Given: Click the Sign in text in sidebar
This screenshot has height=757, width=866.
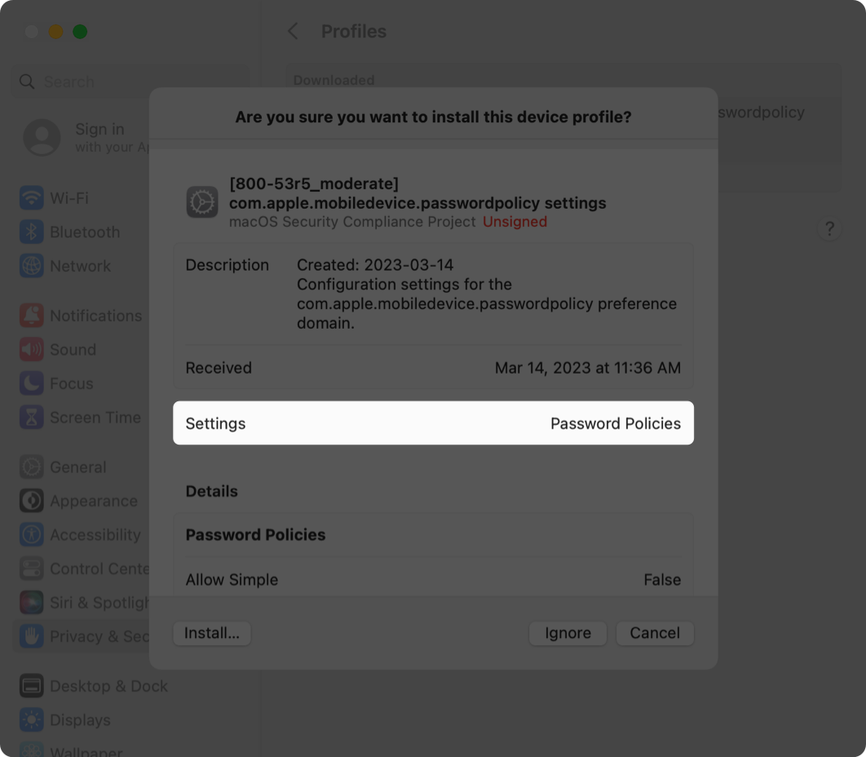Looking at the screenshot, I should point(99,129).
